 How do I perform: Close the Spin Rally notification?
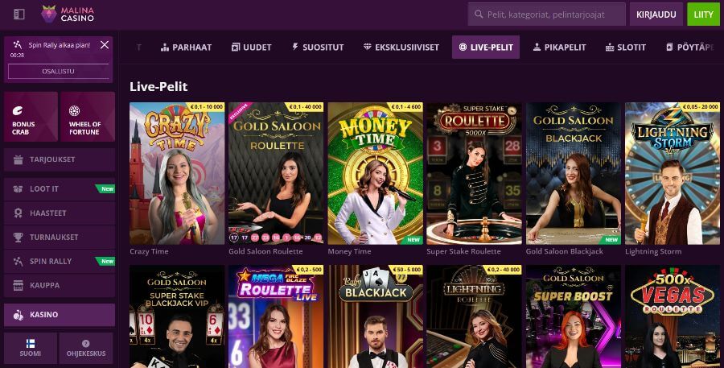105,45
